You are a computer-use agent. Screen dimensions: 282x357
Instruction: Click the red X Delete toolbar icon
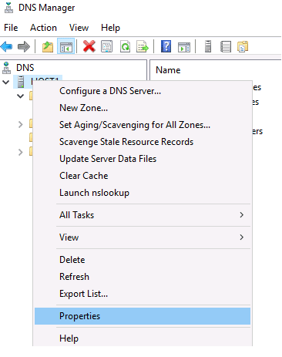pyautogui.click(x=89, y=46)
